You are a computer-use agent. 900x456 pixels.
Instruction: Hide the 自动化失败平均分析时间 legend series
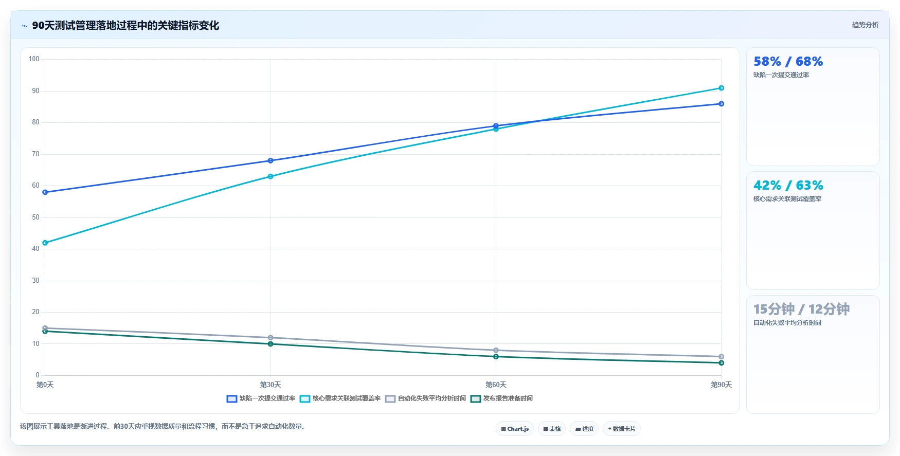click(x=425, y=398)
